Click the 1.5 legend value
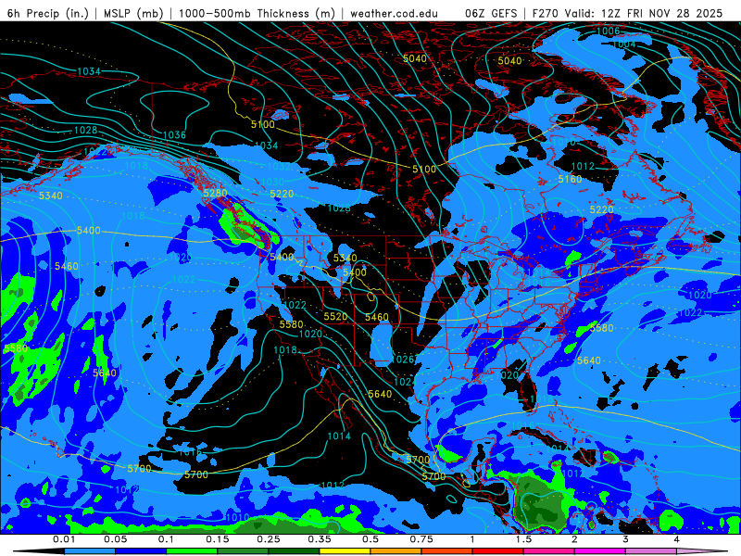This screenshot has height=556, width=741. [x=523, y=539]
